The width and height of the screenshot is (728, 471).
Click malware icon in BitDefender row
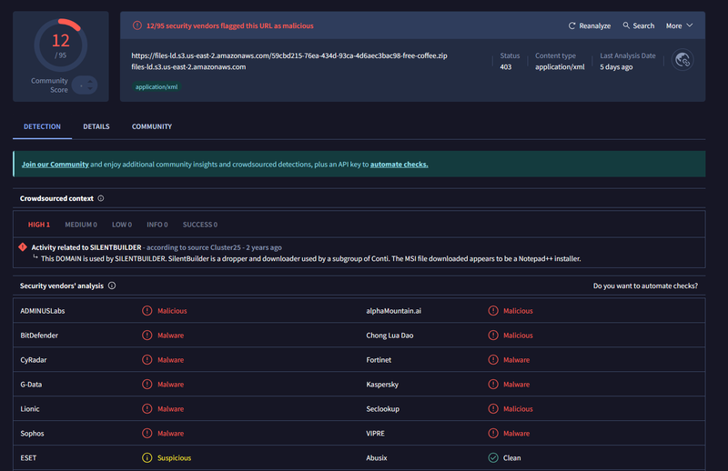tap(147, 335)
